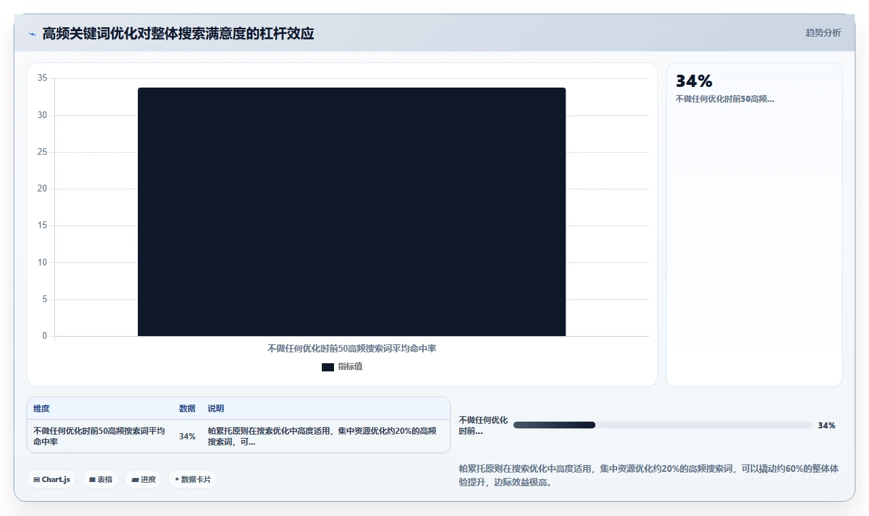Select the 数据卡片 chip
This screenshot has width=869, height=516.
(193, 479)
